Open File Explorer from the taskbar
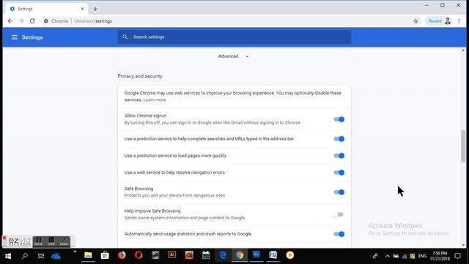Screen dimensions: 469x264 click(x=88, y=255)
